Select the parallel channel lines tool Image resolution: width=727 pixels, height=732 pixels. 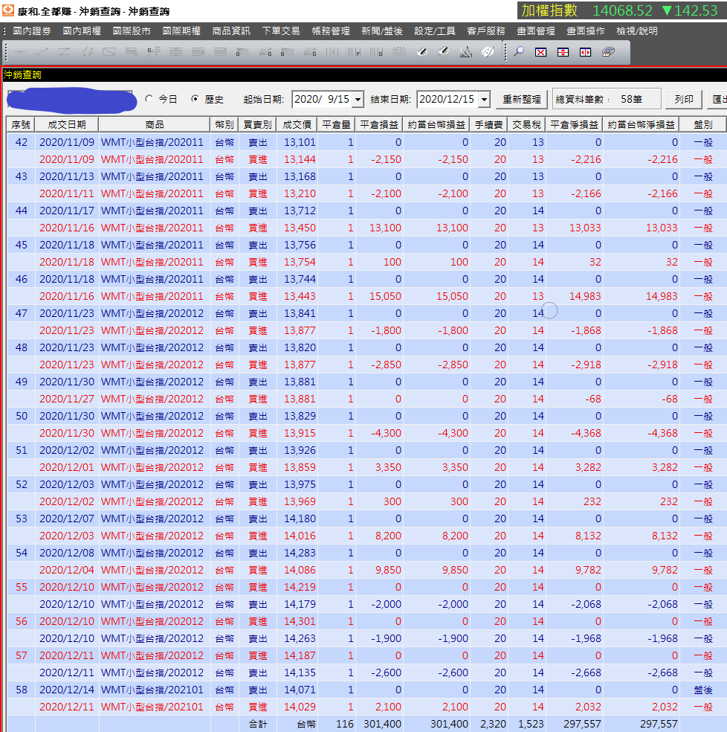point(65,52)
